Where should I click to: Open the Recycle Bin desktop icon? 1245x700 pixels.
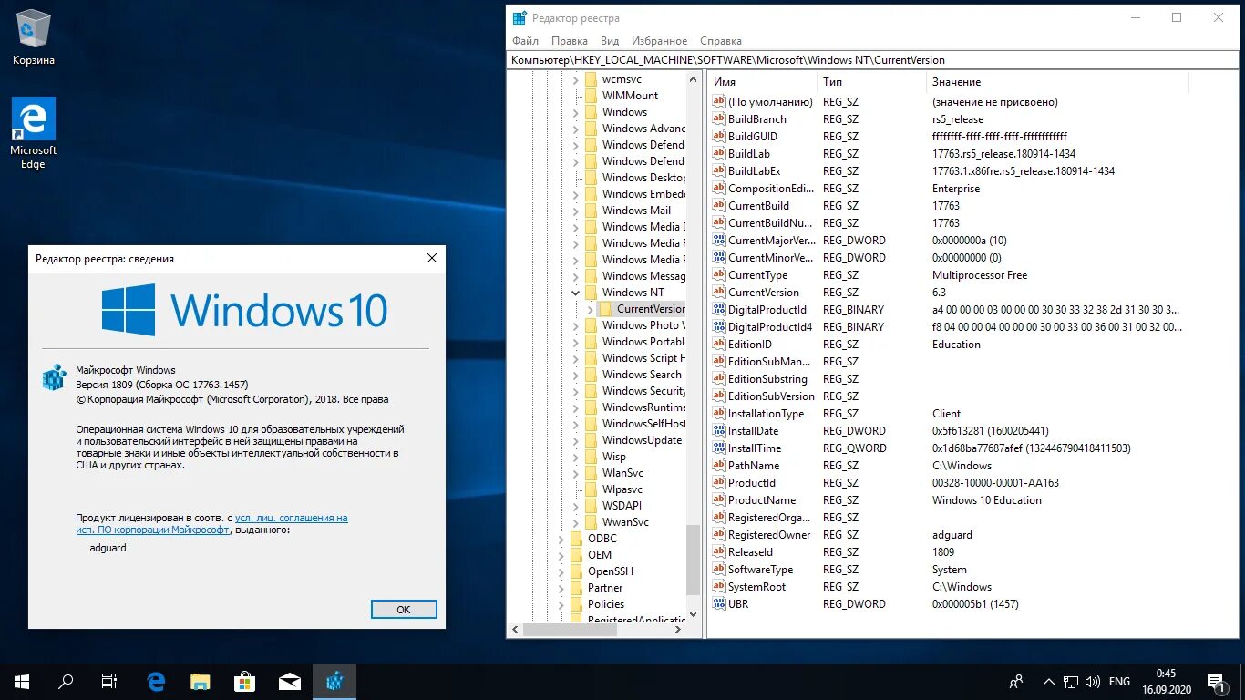tap(34, 37)
